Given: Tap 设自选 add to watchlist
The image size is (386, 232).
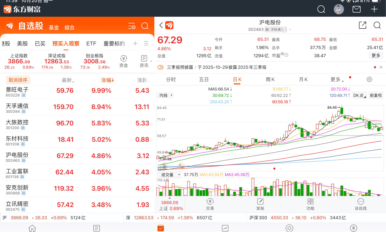Looking at the screenshot, I should [x=361, y=204].
